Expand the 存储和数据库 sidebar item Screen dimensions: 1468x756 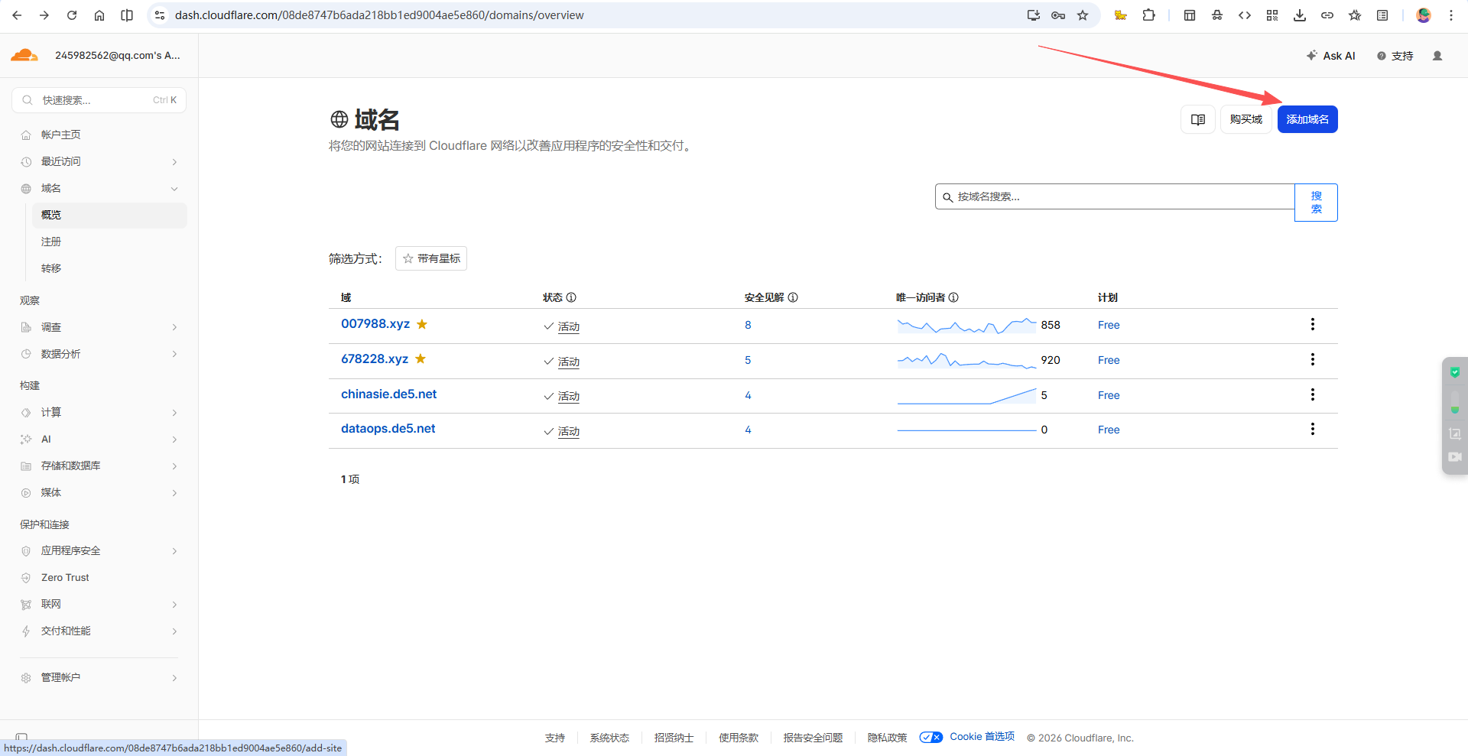click(x=99, y=466)
